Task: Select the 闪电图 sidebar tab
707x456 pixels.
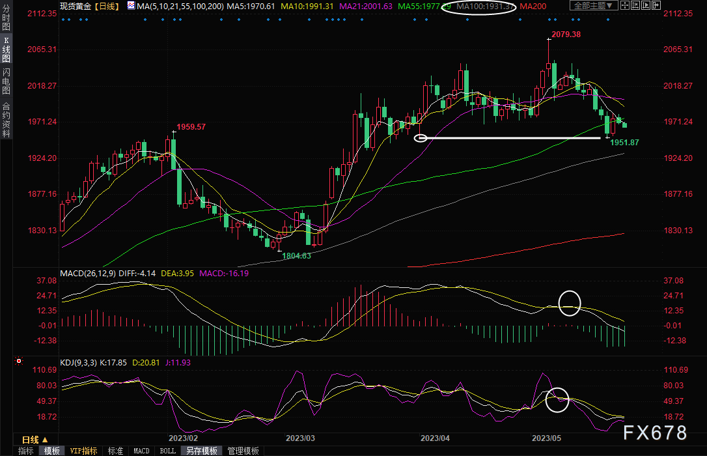Action: pos(6,81)
